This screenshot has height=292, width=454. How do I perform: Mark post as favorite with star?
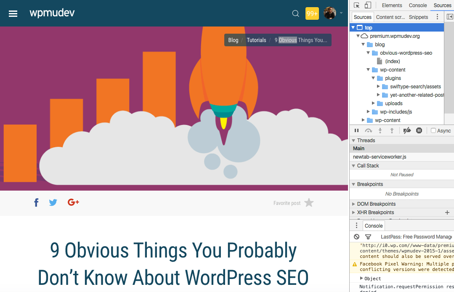(309, 203)
